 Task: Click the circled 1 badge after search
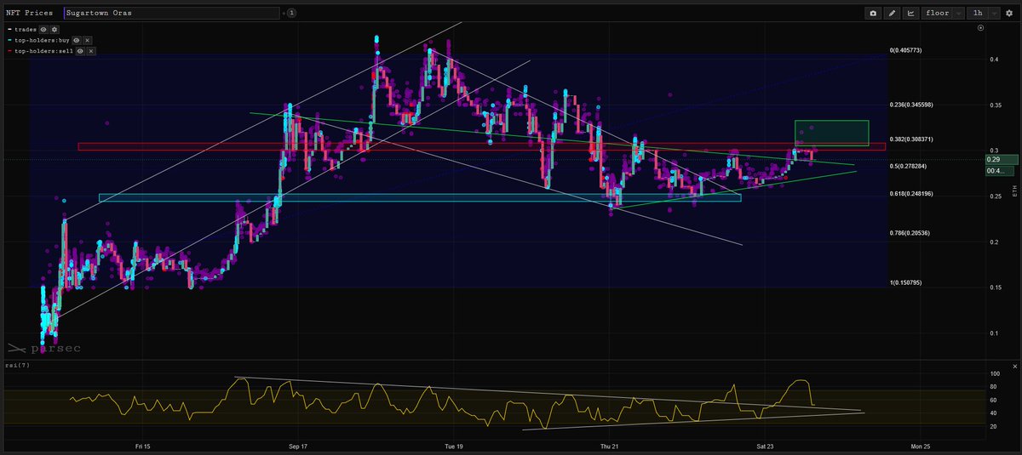[x=292, y=13]
